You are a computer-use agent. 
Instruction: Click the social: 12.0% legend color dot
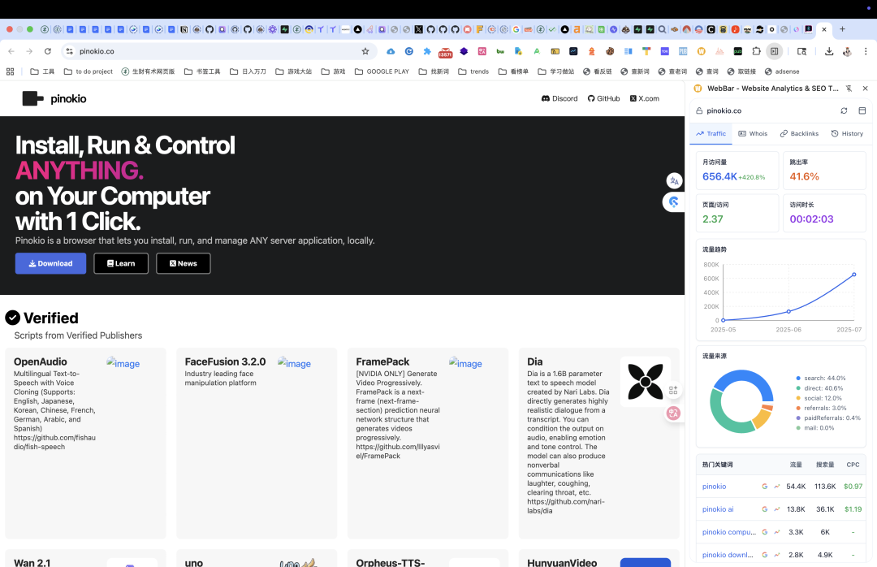(x=798, y=398)
